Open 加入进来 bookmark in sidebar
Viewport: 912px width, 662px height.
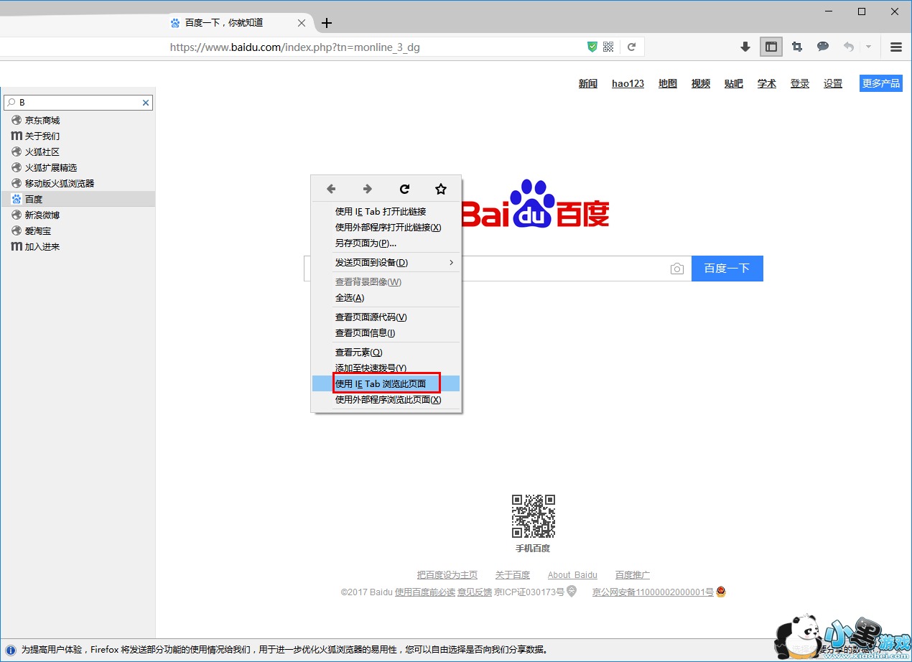[42, 246]
